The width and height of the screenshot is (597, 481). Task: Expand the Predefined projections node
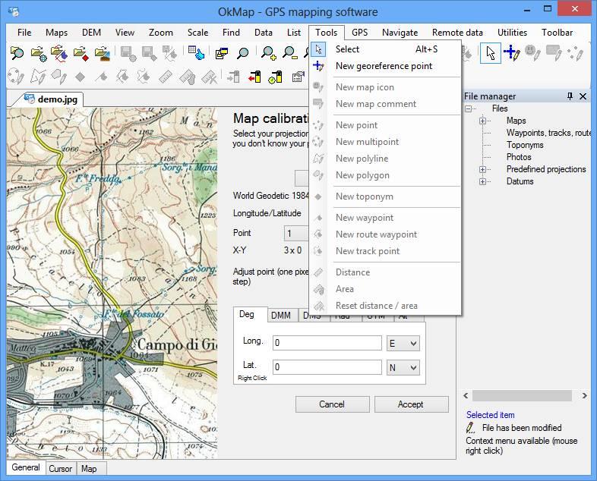482,169
